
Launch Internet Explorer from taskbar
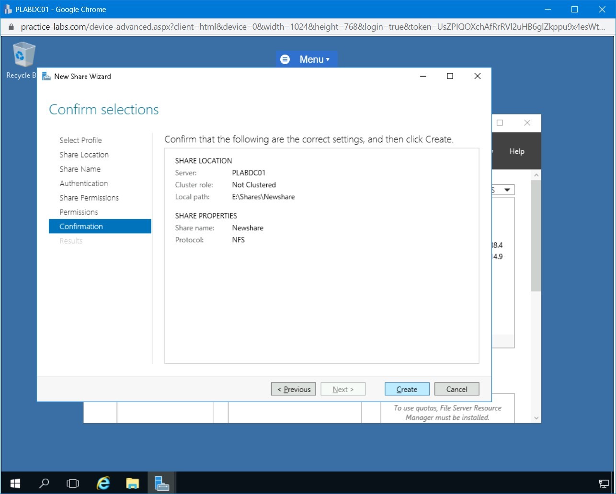tap(103, 483)
